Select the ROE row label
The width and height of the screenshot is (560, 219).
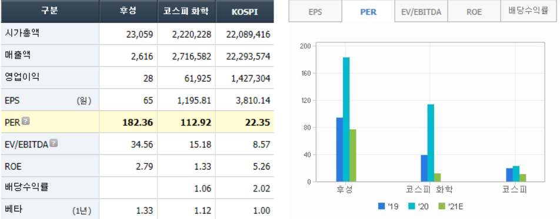point(13,167)
